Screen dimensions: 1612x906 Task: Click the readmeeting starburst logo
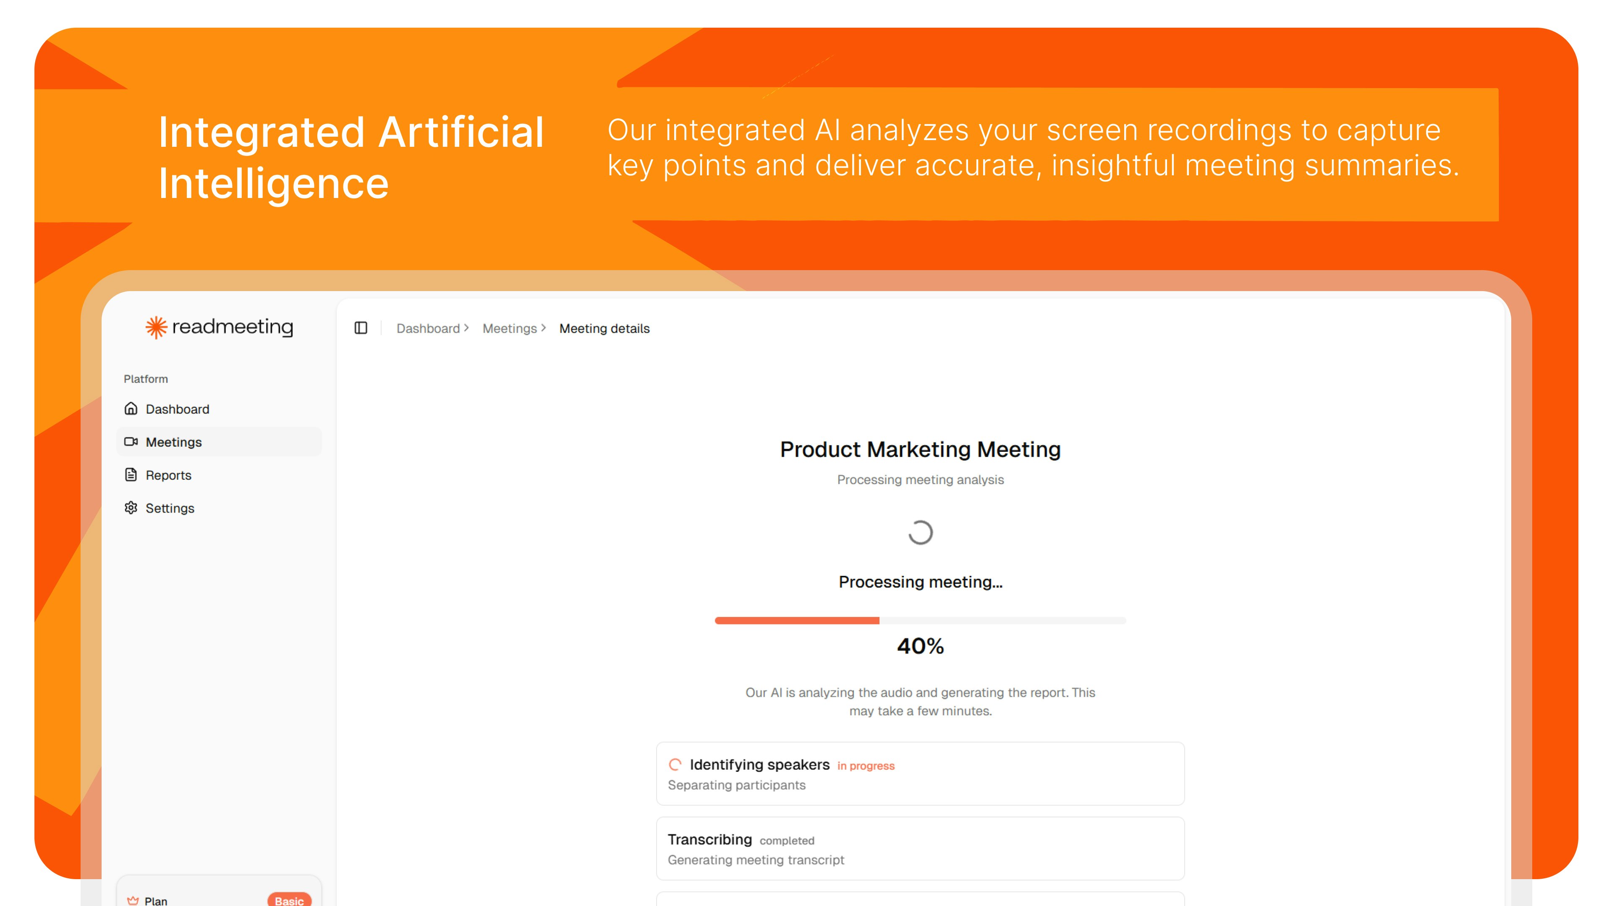click(157, 327)
